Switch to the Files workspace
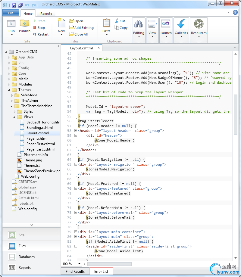 click(x=31, y=246)
